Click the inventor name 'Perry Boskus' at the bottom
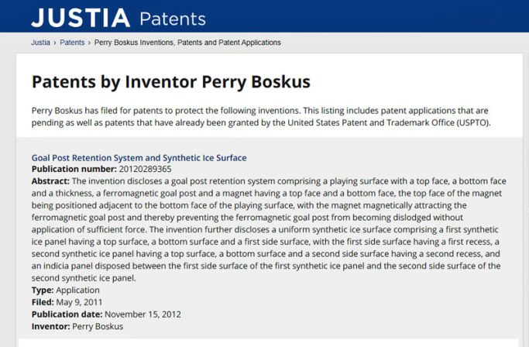Image resolution: width=529 pixels, height=347 pixels. [x=99, y=327]
